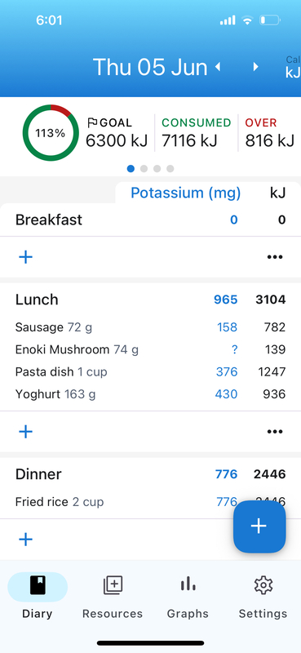Screen dimensions: 301x653
Task: Switch to the Graphs tab
Action: coord(188,596)
